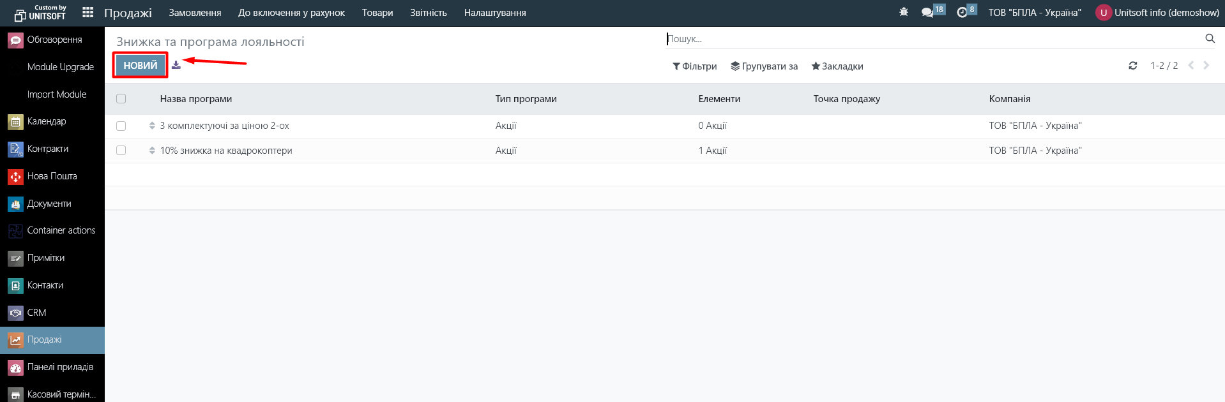The width and height of the screenshot is (1225, 402).
Task: Click the НОВИЙ button
Action: tap(140, 65)
